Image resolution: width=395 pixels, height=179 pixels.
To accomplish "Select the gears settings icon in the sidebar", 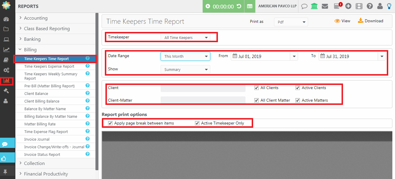I will pyautogui.click(x=7, y=70).
